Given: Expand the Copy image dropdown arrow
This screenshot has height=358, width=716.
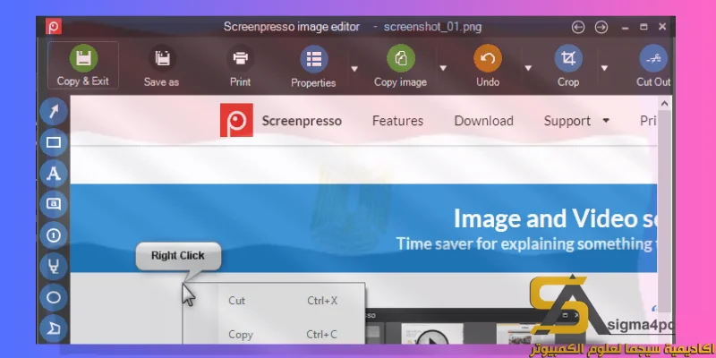Looking at the screenshot, I should pyautogui.click(x=442, y=69).
